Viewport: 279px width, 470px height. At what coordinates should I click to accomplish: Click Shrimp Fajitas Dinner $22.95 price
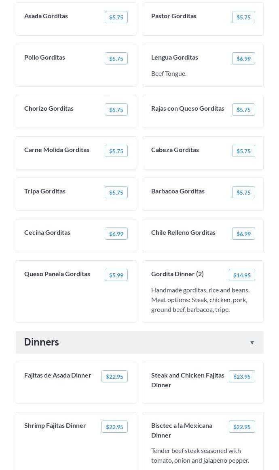click(114, 427)
